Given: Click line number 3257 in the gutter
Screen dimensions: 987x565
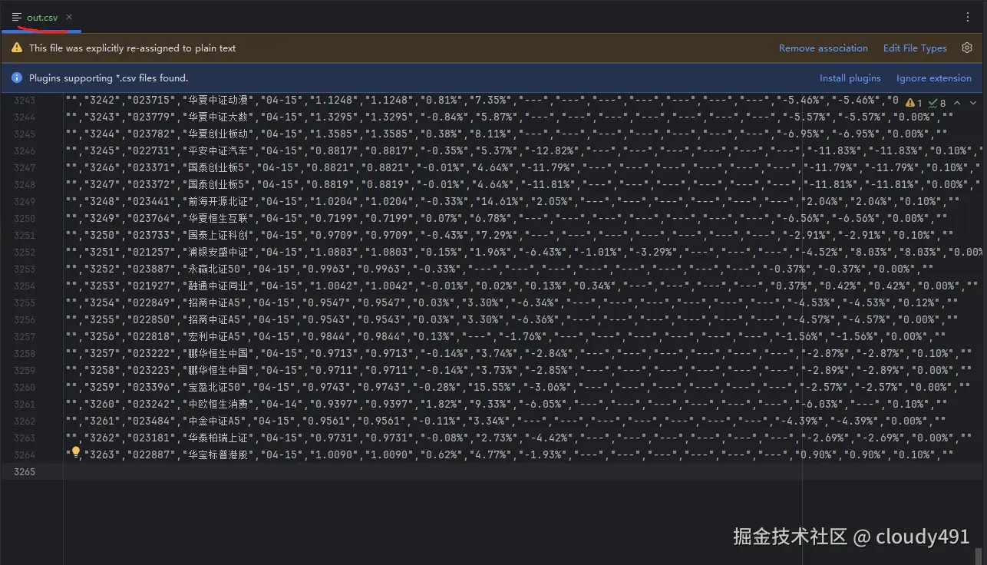Looking at the screenshot, I should pyautogui.click(x=25, y=336).
